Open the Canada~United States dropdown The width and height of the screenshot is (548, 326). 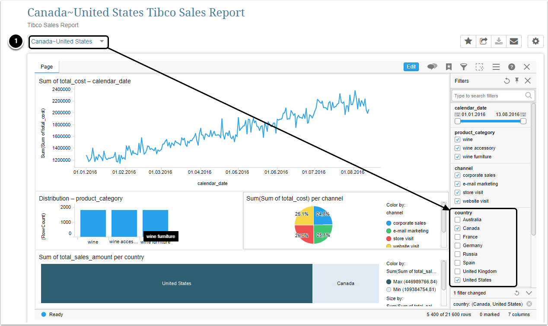point(68,42)
